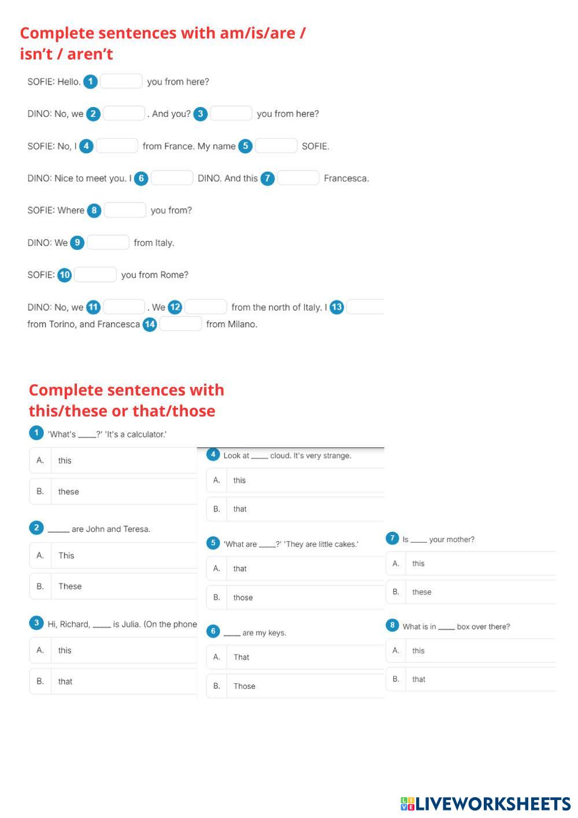Image resolution: width=578 pixels, height=818 pixels.
Task: Click blank 5 after 'My name'
Action: [276, 146]
